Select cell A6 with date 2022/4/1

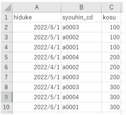coord(37,67)
